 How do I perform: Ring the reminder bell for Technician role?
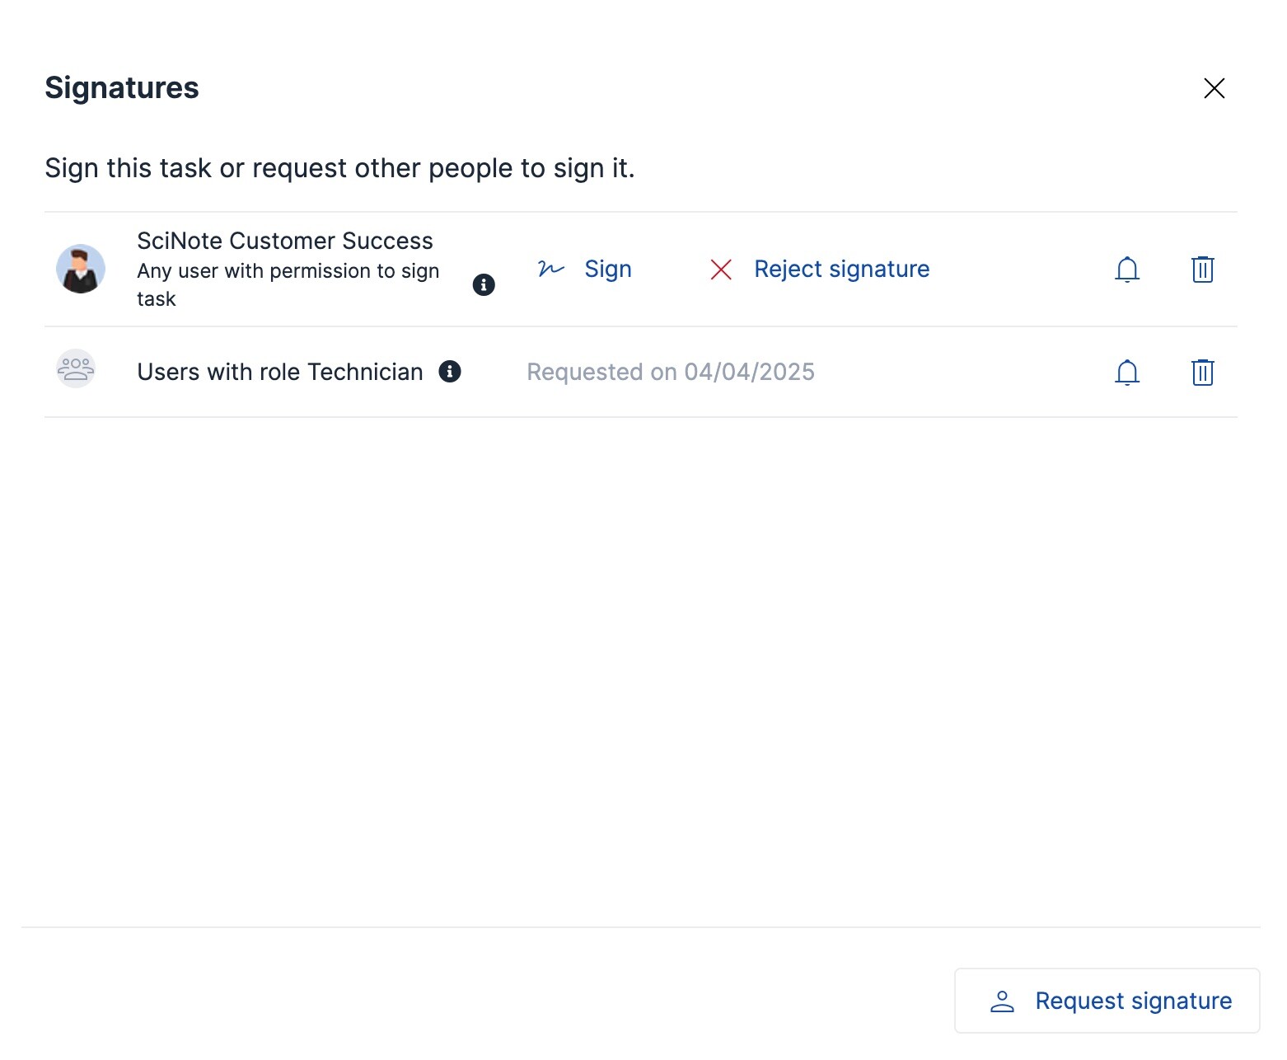pyautogui.click(x=1126, y=373)
